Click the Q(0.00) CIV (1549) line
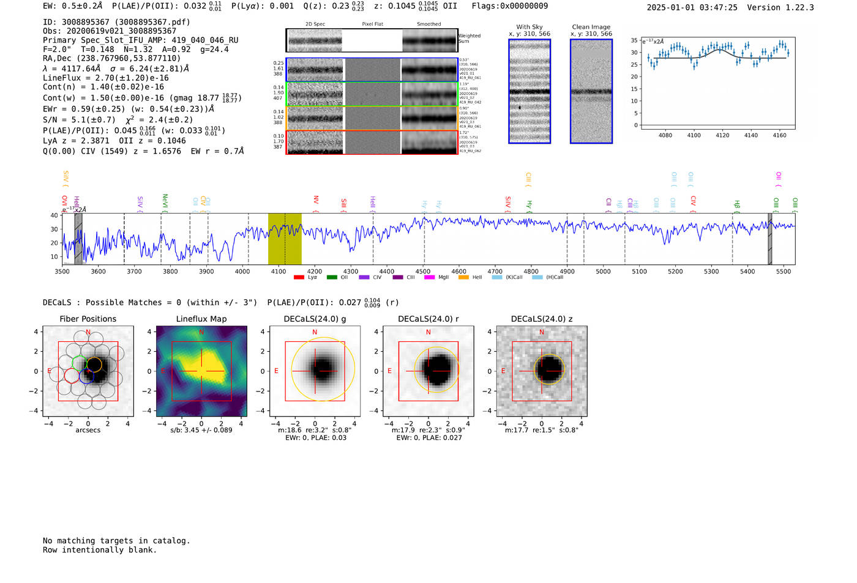The width and height of the screenshot is (857, 583). click(x=143, y=151)
